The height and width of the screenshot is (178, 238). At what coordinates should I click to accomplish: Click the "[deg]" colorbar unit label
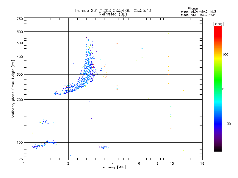click(x=218, y=24)
